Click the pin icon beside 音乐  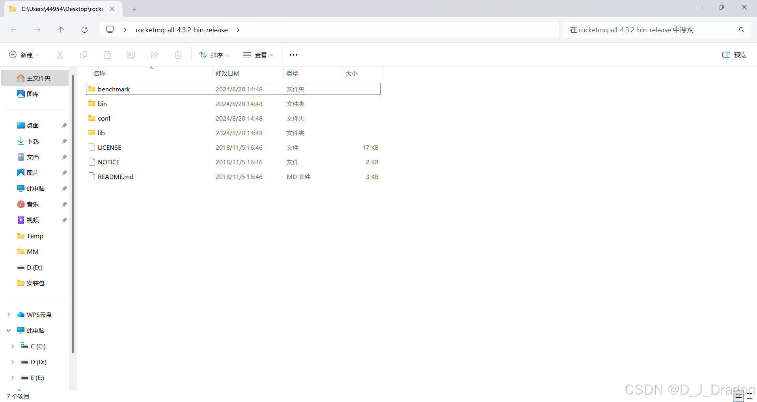64,204
